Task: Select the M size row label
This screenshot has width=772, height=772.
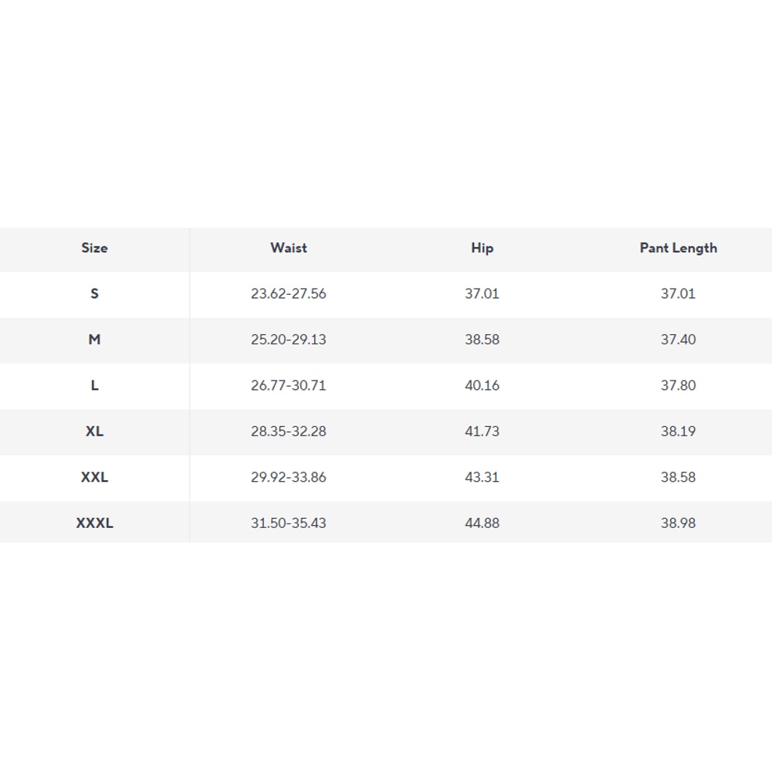Action: (x=94, y=340)
